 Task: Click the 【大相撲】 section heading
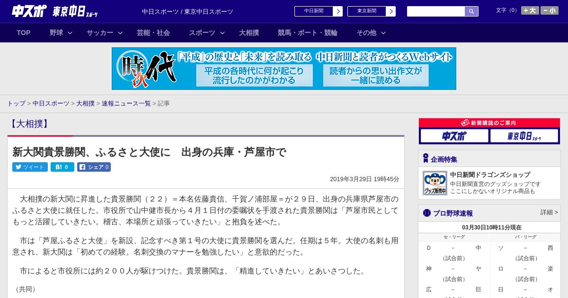(x=28, y=124)
